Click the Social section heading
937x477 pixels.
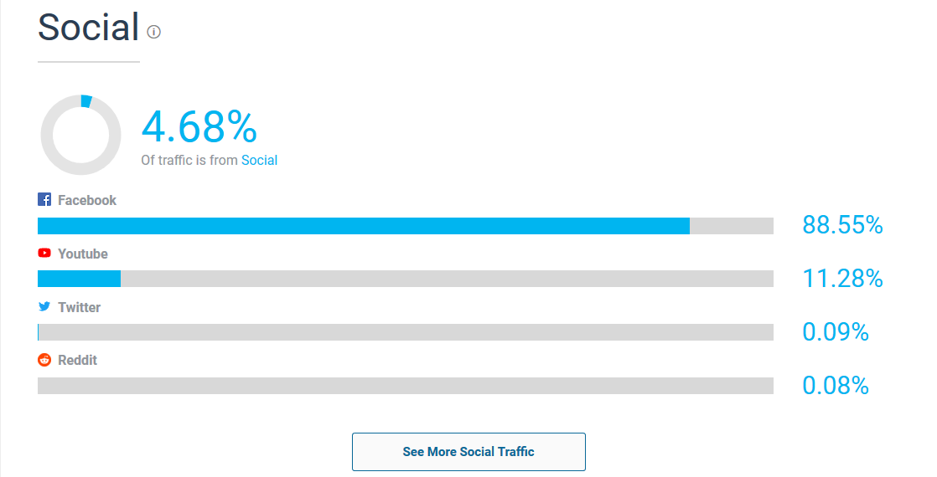pos(88,28)
